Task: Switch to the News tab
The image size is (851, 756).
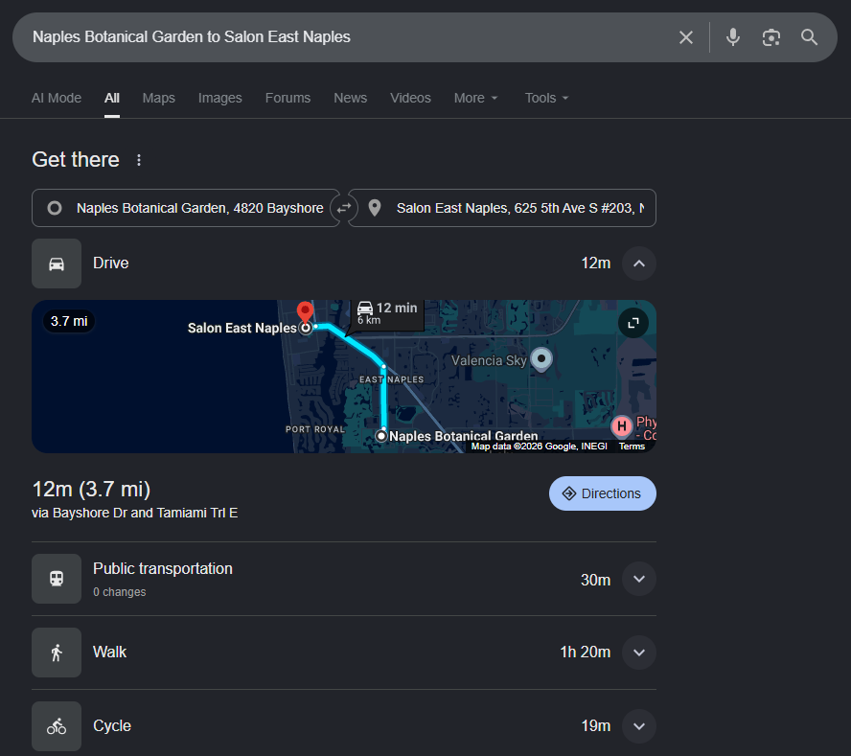Action: [x=350, y=99]
